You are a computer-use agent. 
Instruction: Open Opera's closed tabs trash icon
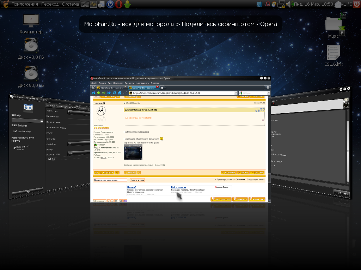[x=268, y=87]
